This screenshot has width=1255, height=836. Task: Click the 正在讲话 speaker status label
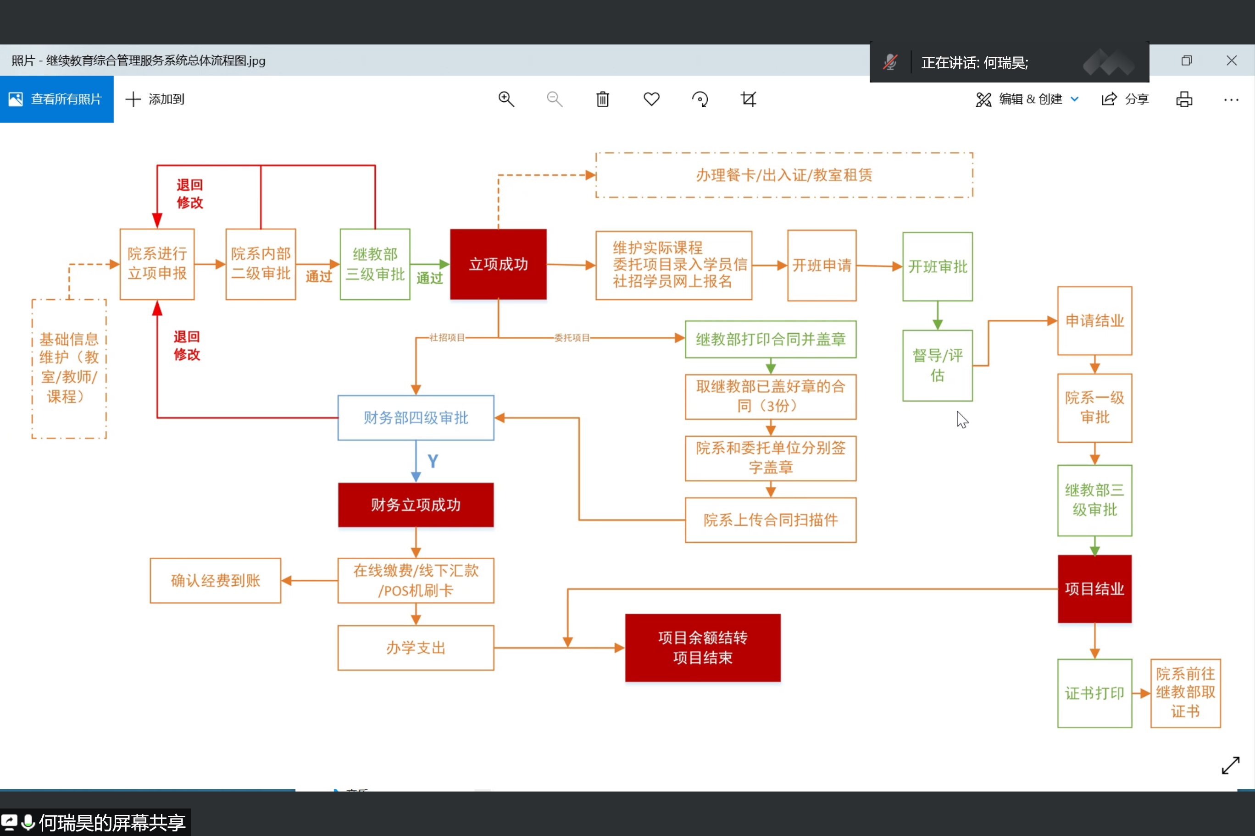click(x=974, y=63)
